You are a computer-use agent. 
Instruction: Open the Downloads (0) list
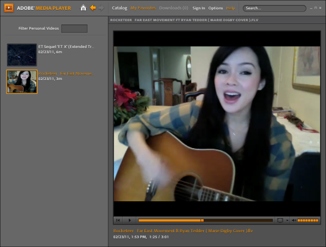pos(174,8)
